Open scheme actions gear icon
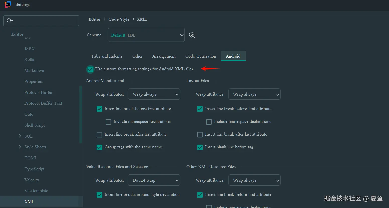 tap(192, 35)
